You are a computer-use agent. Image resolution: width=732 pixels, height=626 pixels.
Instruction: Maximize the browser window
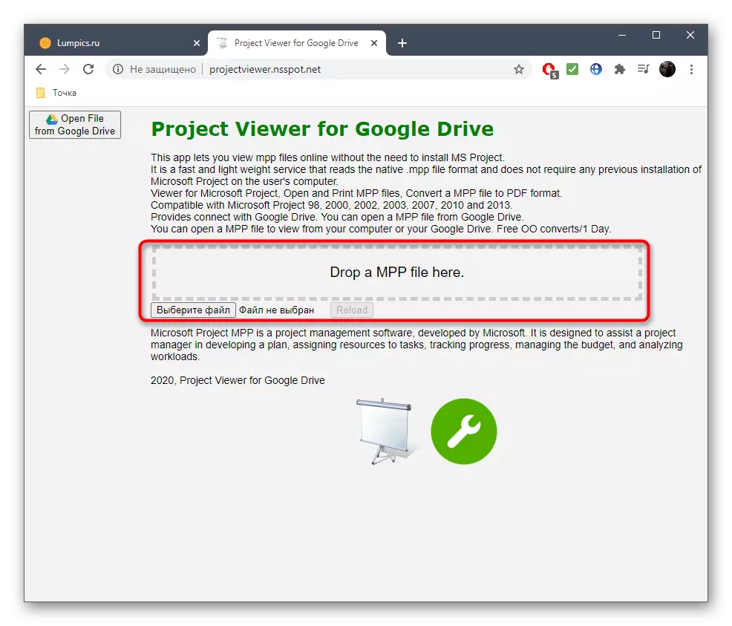pos(656,35)
